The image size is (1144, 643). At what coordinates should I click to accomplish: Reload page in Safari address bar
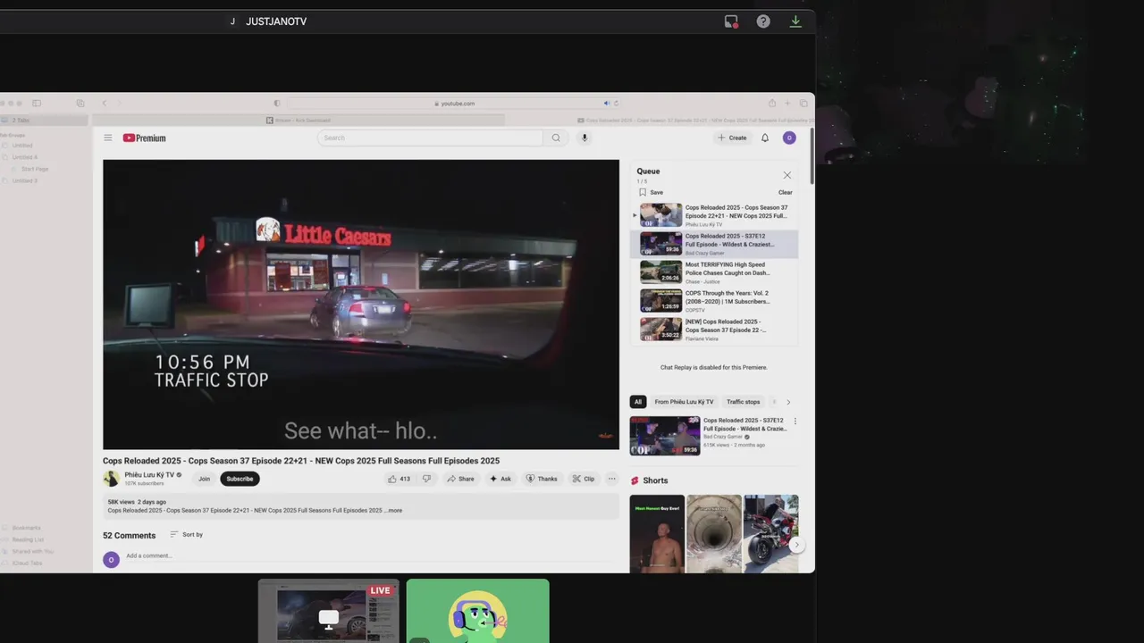tap(616, 104)
